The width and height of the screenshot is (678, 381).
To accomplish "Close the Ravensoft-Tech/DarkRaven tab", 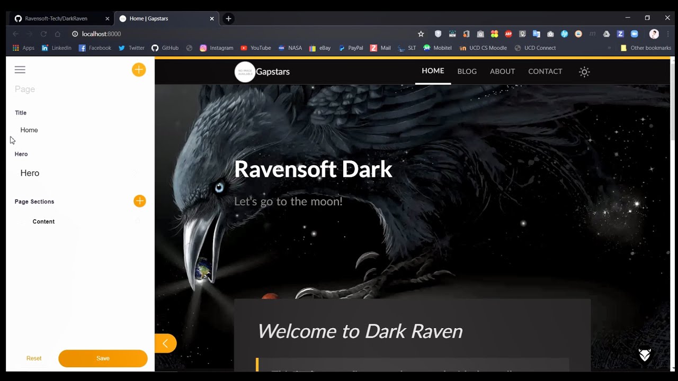I will tap(108, 19).
